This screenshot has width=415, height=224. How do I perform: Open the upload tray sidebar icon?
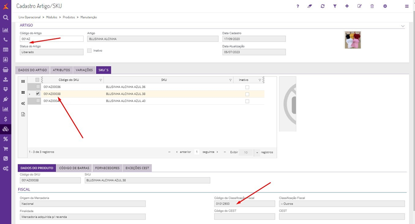[x=6, y=80]
